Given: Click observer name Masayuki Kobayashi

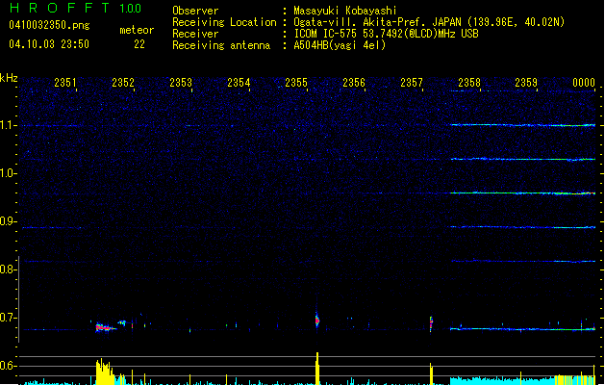Looking at the screenshot, I should click(345, 11).
